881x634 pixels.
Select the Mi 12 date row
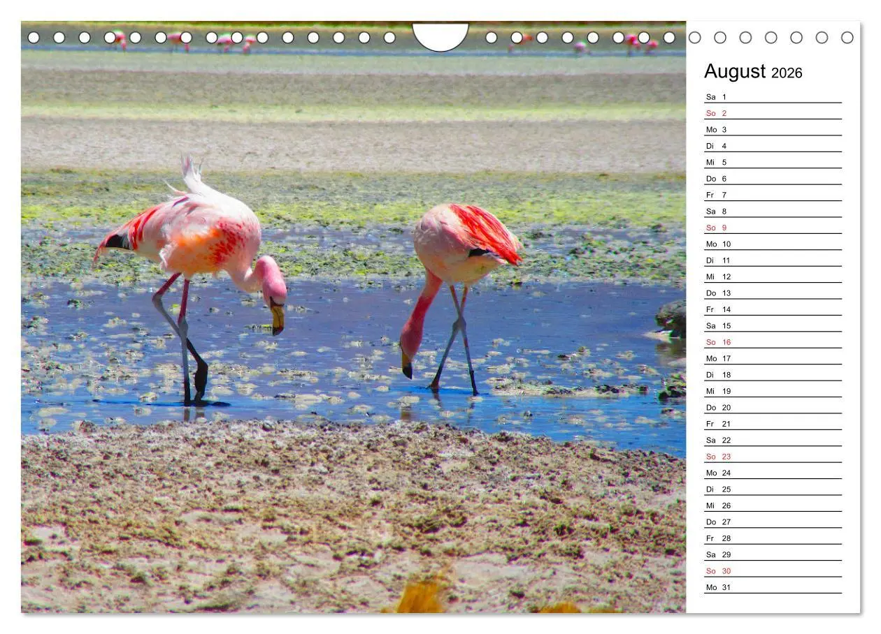click(773, 277)
